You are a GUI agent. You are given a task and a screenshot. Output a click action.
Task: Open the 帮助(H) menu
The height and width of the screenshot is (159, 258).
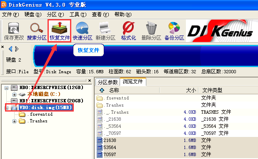click(123, 15)
